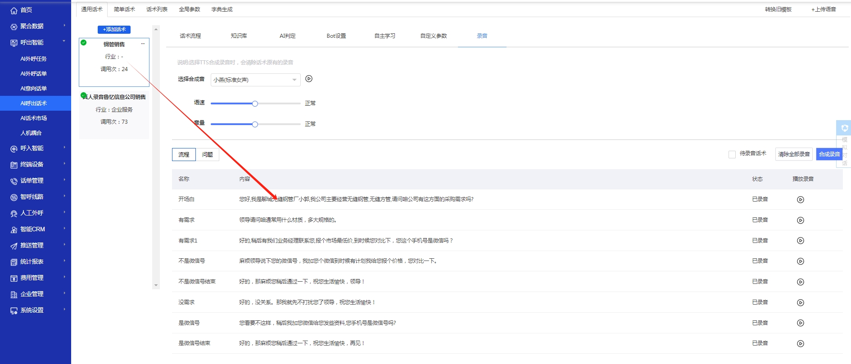Check the 待录音话术 checkbox
Viewport: 851px width, 364px height.
point(732,154)
